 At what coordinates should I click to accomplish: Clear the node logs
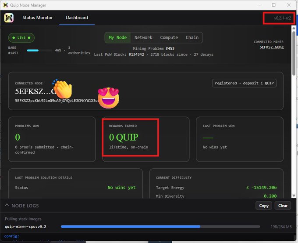click(283, 206)
